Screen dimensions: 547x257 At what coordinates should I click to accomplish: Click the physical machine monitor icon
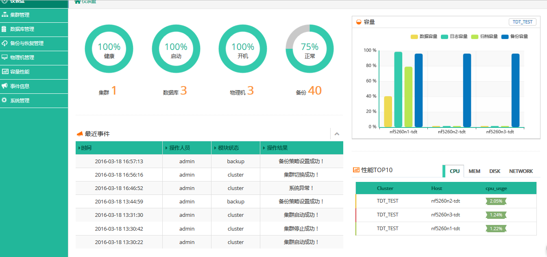pyautogui.click(x=4, y=57)
